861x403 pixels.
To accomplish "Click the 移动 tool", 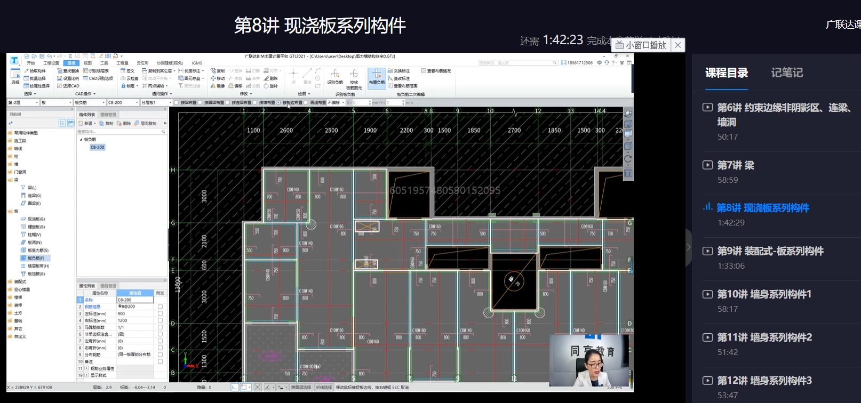I will [218, 78].
